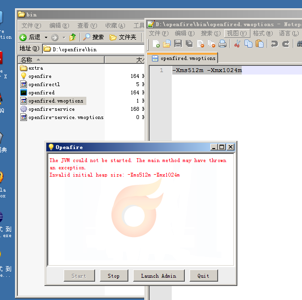Click the grey Forward arrow in Explorer
Screen dimensions: 302x300
pos(55,37)
